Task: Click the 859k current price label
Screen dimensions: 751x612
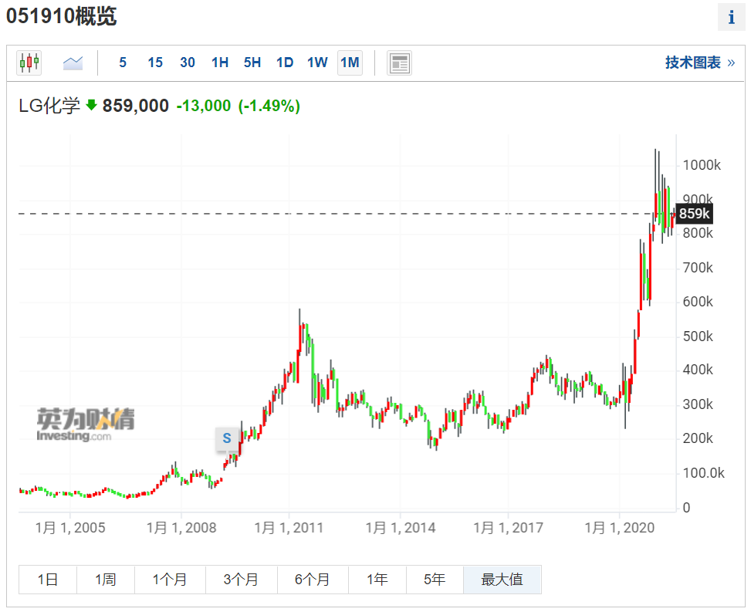Action: (694, 214)
